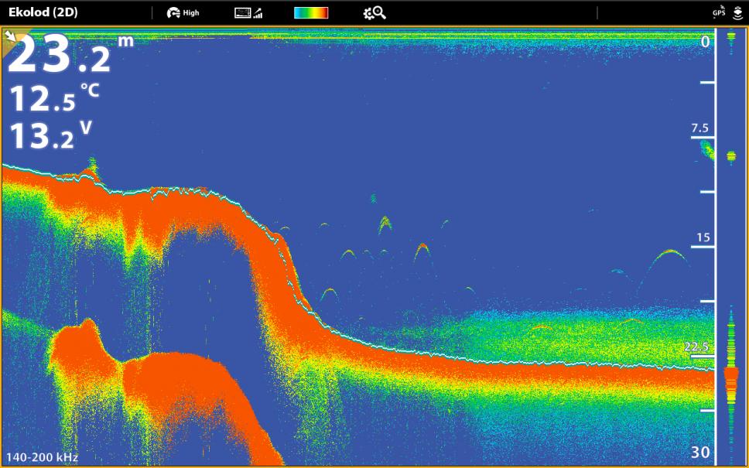The height and width of the screenshot is (468, 749).
Task: Tap the High sensitivity mode icon
Action: tap(183, 12)
